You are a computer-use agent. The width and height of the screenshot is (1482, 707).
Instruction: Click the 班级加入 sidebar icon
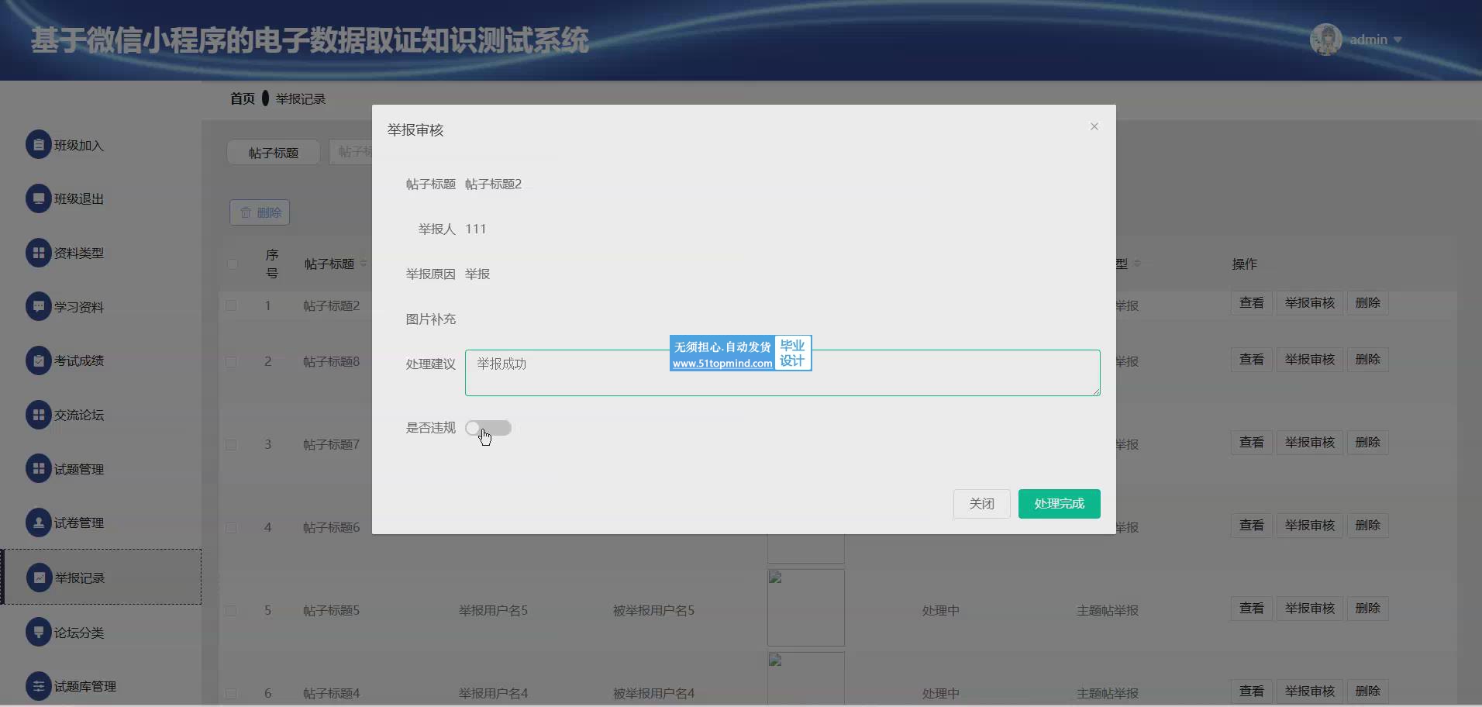(38, 145)
